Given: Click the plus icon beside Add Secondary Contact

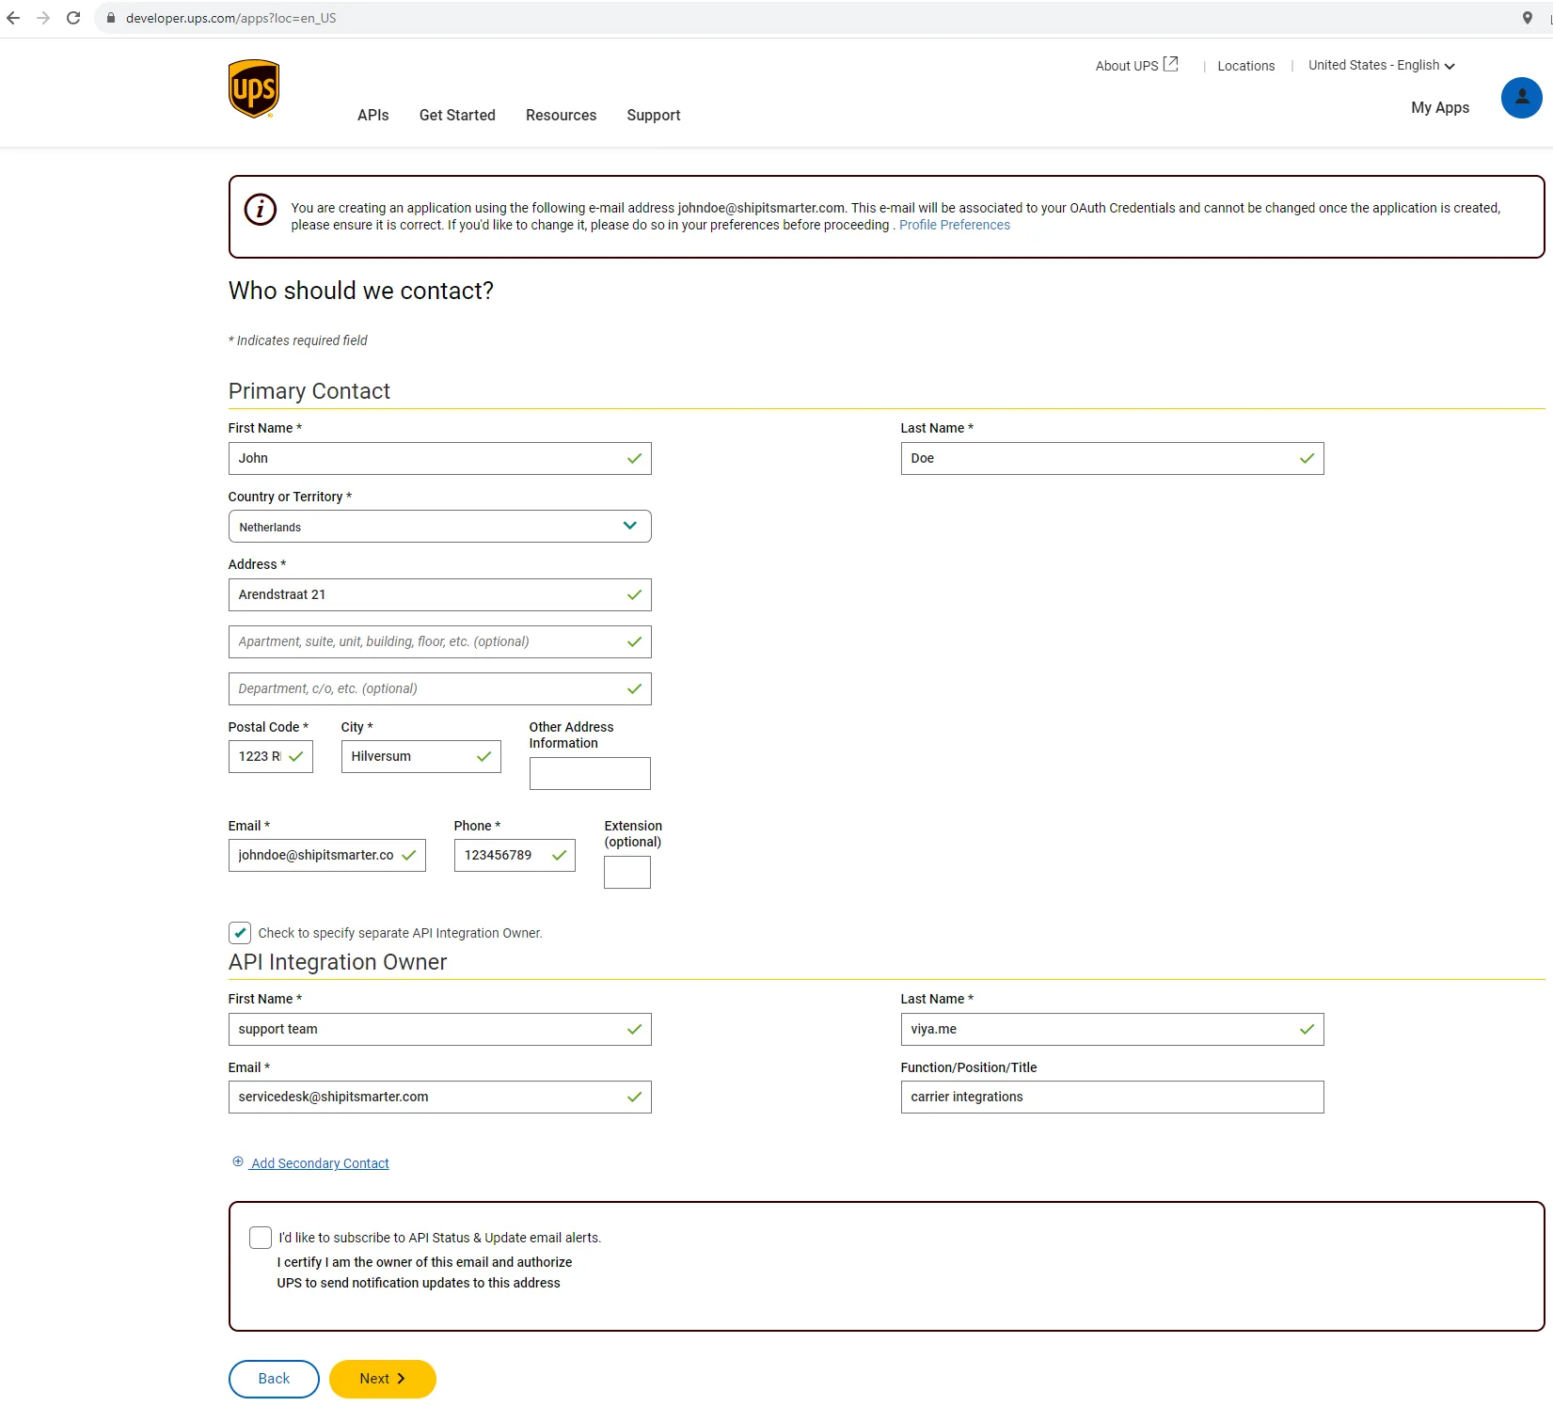Looking at the screenshot, I should coord(238,1161).
